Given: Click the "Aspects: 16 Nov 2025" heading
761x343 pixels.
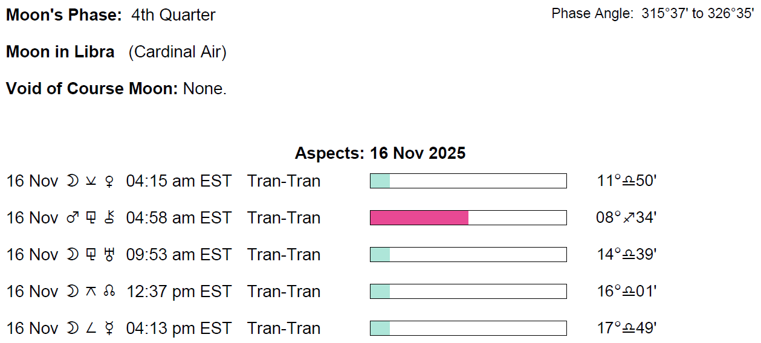Looking at the screenshot, I should click(380, 153).
